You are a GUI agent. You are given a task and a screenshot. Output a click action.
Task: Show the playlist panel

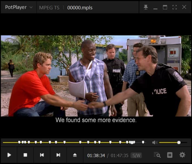pos(170,155)
